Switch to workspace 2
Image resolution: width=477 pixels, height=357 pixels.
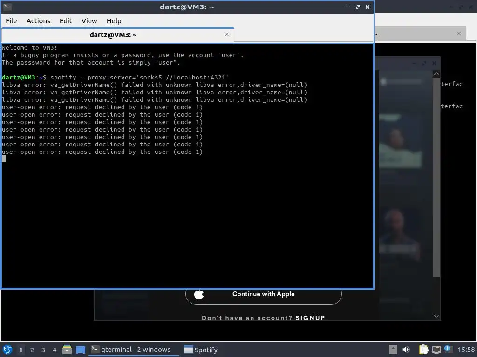coord(32,350)
